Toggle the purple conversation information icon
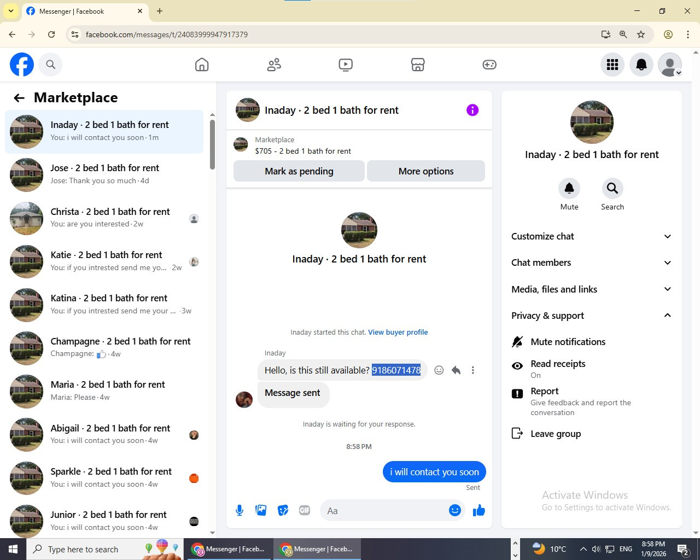The height and width of the screenshot is (560, 700). pos(472,110)
